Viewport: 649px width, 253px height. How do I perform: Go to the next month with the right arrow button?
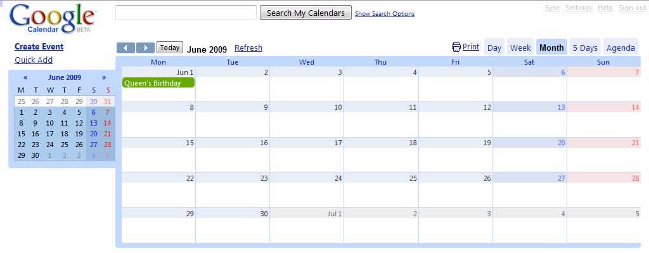tap(145, 48)
